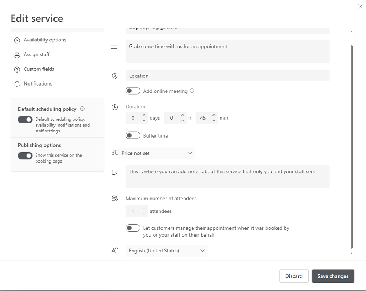Click the Discard button

[x=294, y=276]
